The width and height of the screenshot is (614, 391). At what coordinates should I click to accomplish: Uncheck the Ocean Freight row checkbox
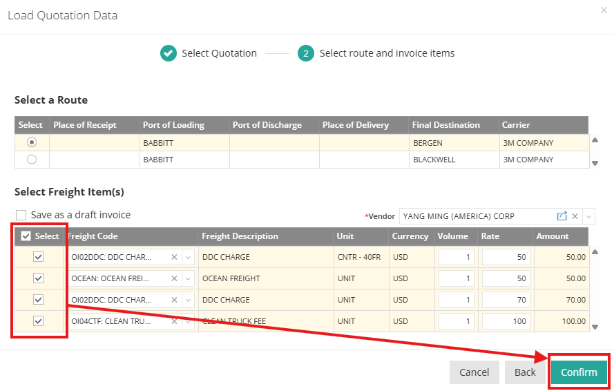[39, 278]
